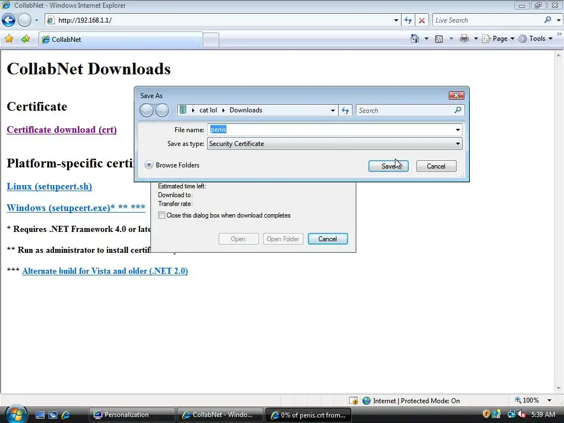Open the Page menu
The image size is (564, 423).
pyautogui.click(x=498, y=39)
